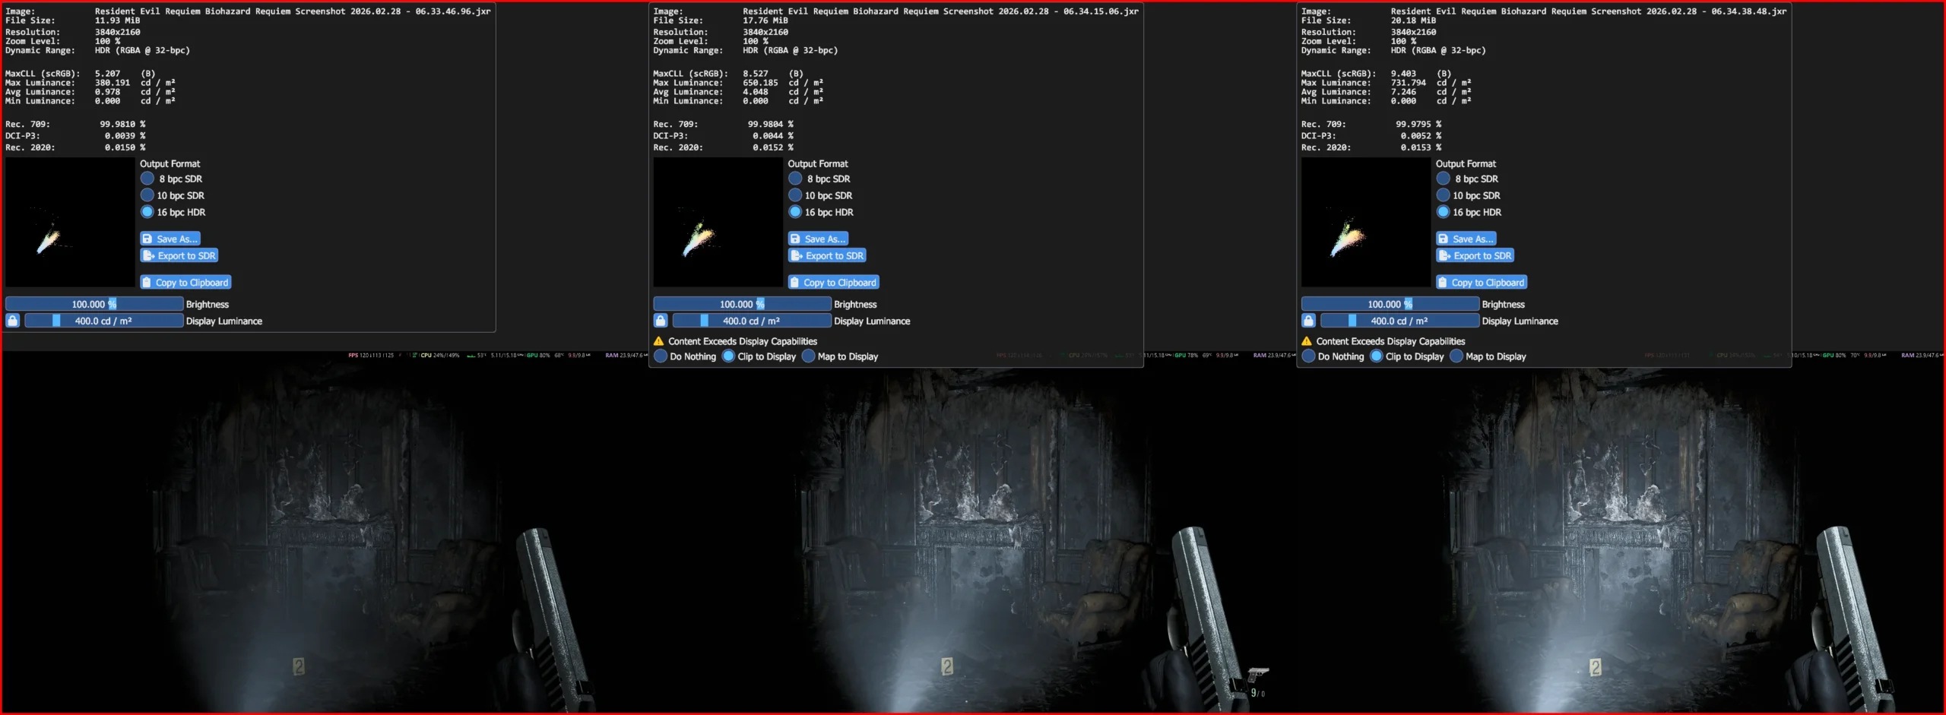Click the gamut diagram thumbnail in the middle panel
The width and height of the screenshot is (1946, 715).
pyautogui.click(x=718, y=222)
